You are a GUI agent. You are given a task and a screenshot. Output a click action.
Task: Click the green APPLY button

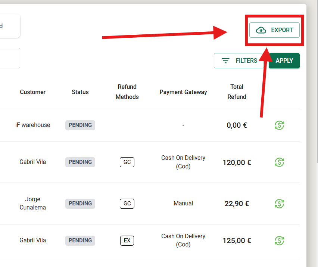click(x=284, y=60)
